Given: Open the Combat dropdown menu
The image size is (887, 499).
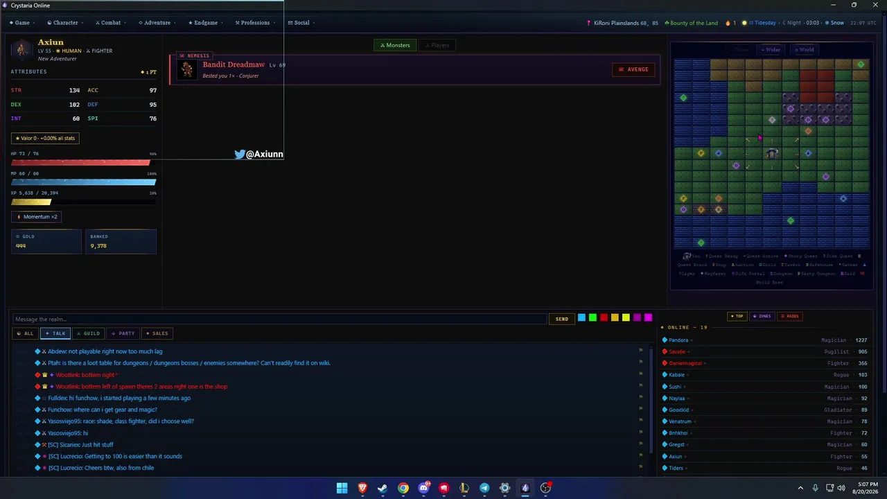Looking at the screenshot, I should click(110, 23).
